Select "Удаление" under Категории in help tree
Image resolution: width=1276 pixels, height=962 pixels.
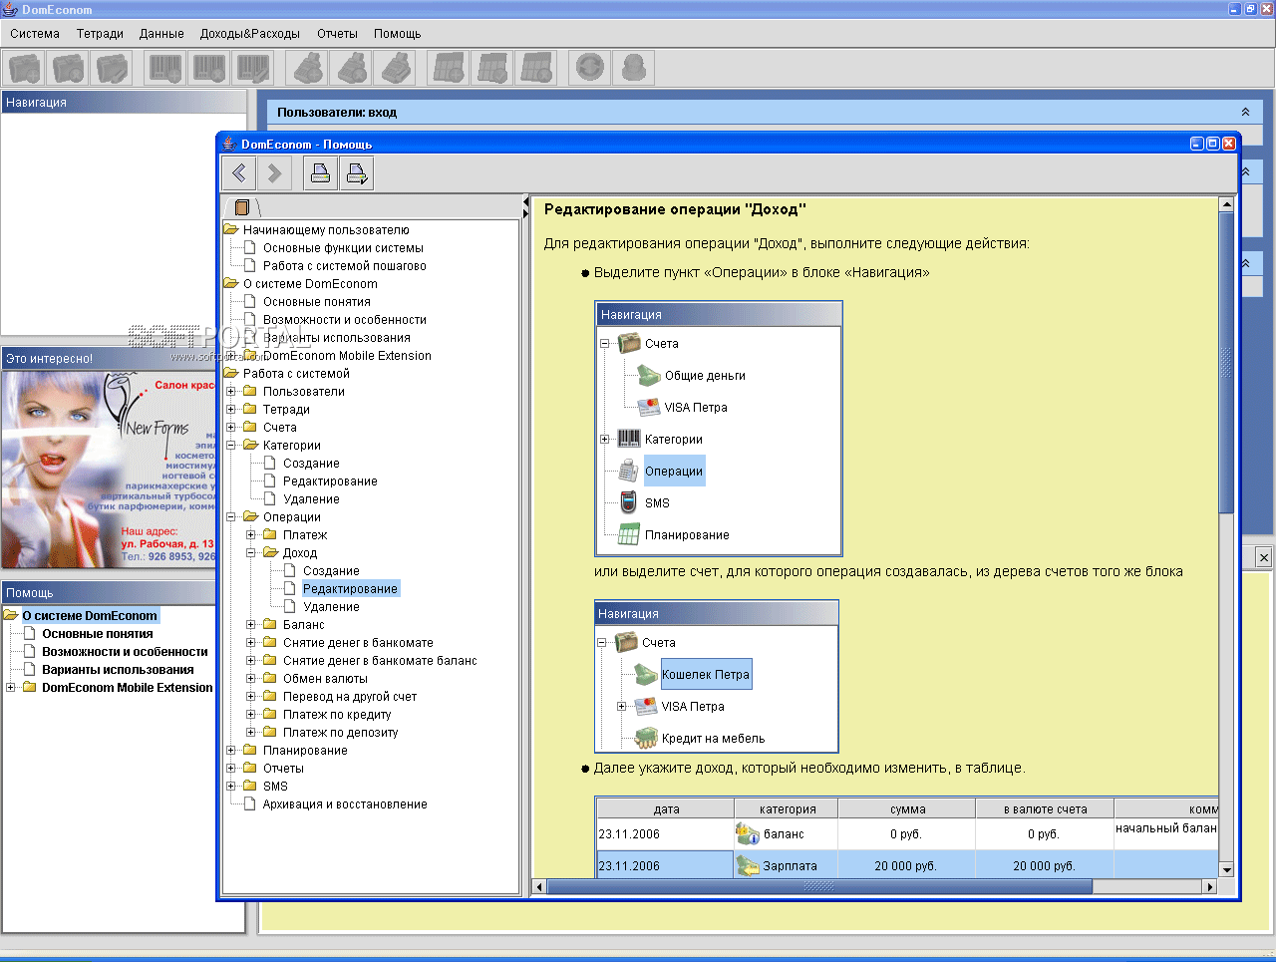[311, 499]
